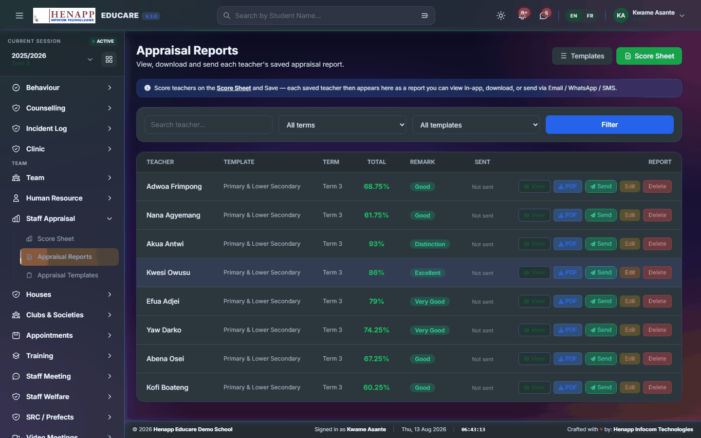The image size is (701, 438).
Task: Switch language to EN
Action: click(x=574, y=16)
